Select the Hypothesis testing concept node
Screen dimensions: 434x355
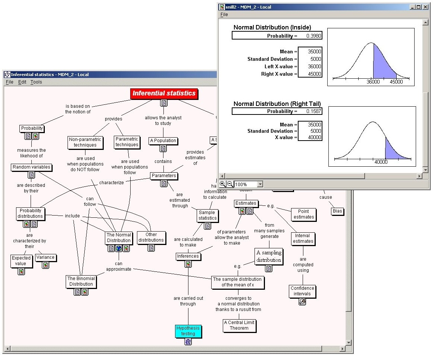point(188,331)
